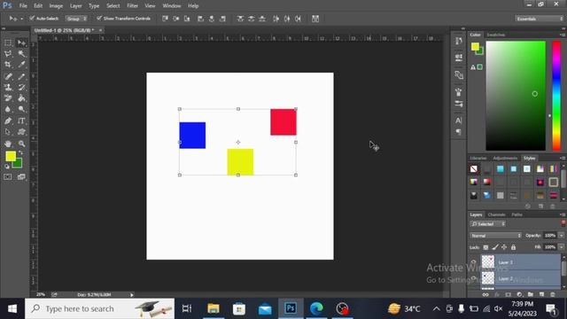Change the screen mode
This screenshot has width=567, height=319.
click(x=21, y=177)
